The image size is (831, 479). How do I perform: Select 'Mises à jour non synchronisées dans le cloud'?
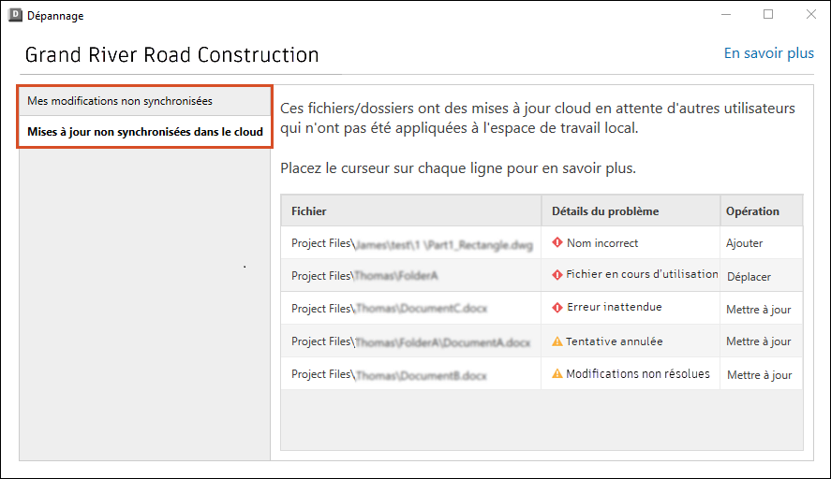(x=144, y=132)
